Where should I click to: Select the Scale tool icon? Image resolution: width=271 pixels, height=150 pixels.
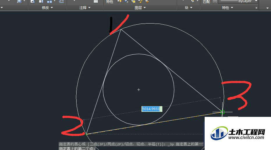41,1
